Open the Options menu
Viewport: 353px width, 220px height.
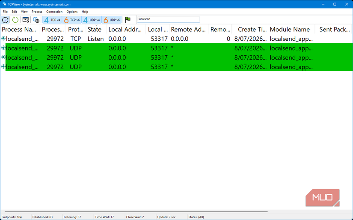(72, 12)
